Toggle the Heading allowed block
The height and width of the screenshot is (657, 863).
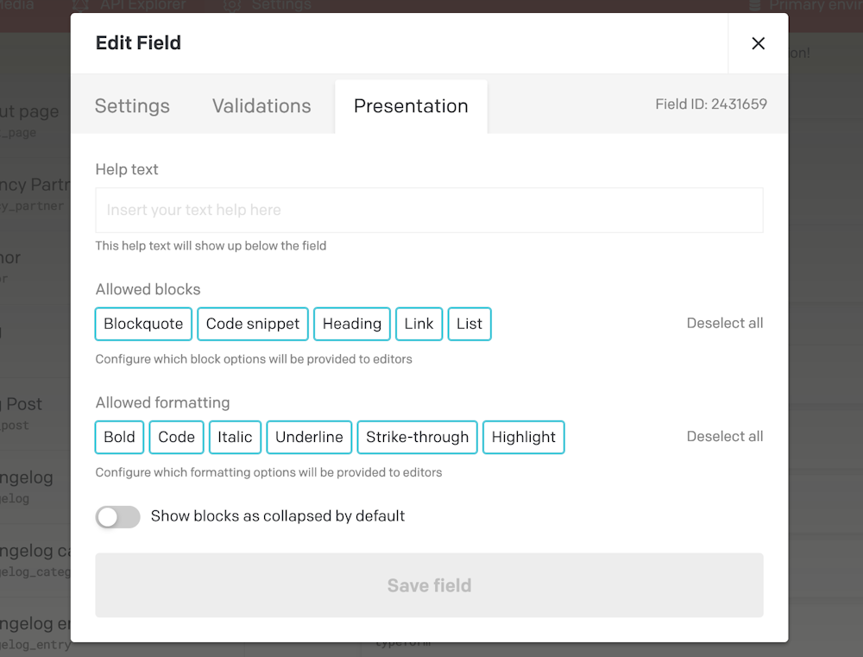(352, 324)
